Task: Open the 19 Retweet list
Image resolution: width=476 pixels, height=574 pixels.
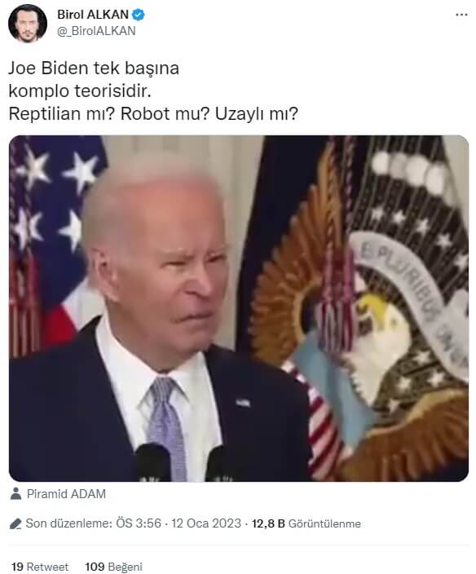Action: [40, 567]
